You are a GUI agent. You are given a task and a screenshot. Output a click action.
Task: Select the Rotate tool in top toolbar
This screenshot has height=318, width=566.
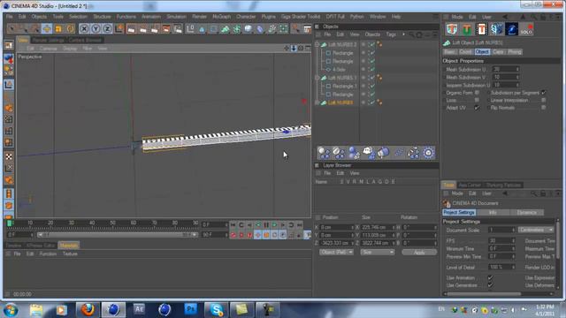pyautogui.click(x=71, y=29)
